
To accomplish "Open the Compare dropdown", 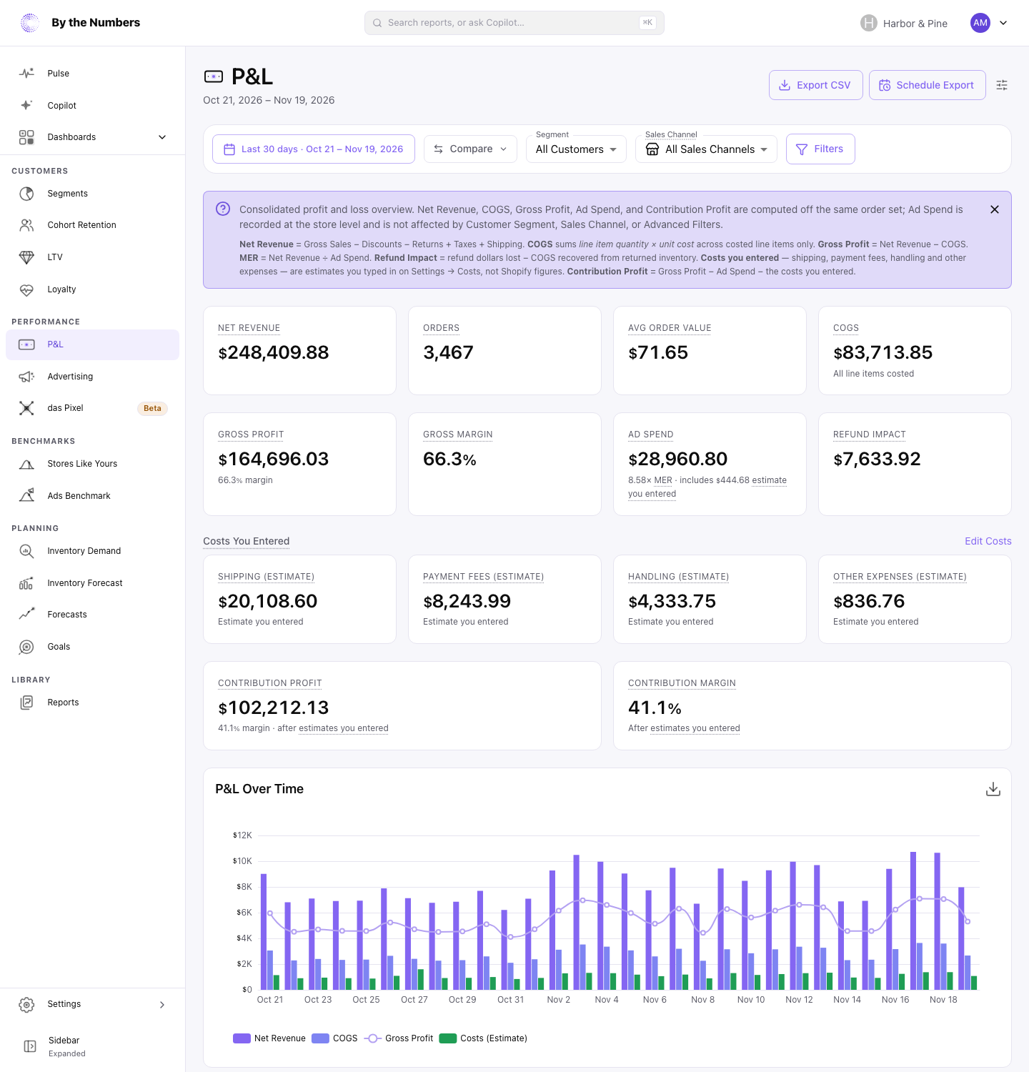I will point(470,149).
